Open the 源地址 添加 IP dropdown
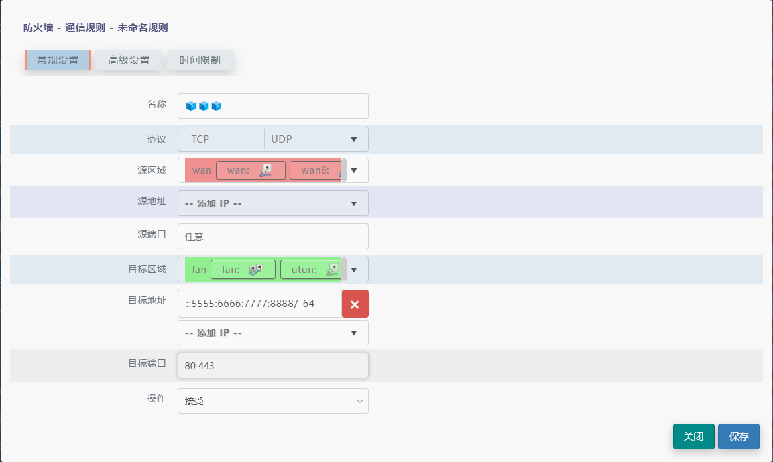The height and width of the screenshot is (462, 773). point(272,203)
